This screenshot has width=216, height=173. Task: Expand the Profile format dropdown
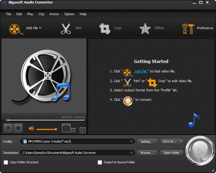click(132, 141)
